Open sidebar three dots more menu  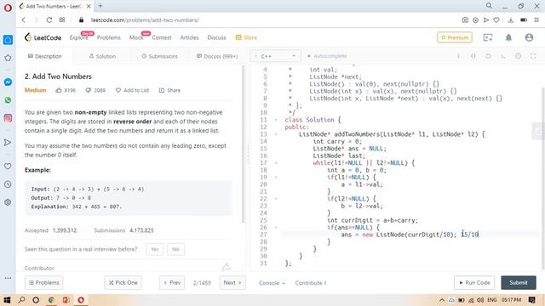pos(8,278)
